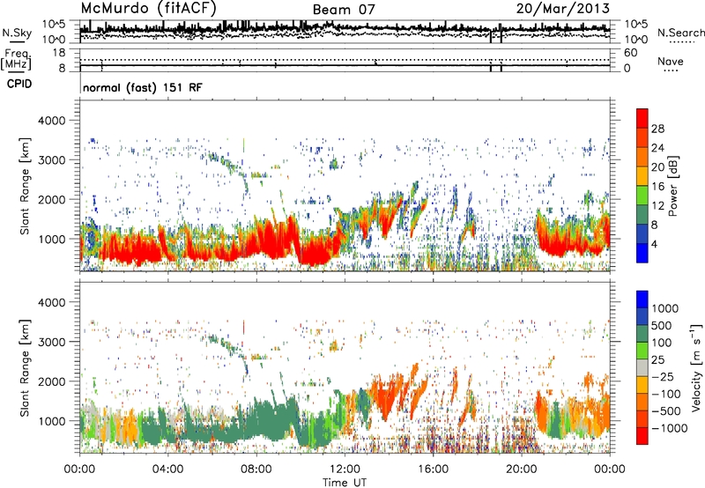Pick the yellow-orange segment of the power colorbar
The width and height of the screenshot is (705, 488).
click(x=642, y=175)
